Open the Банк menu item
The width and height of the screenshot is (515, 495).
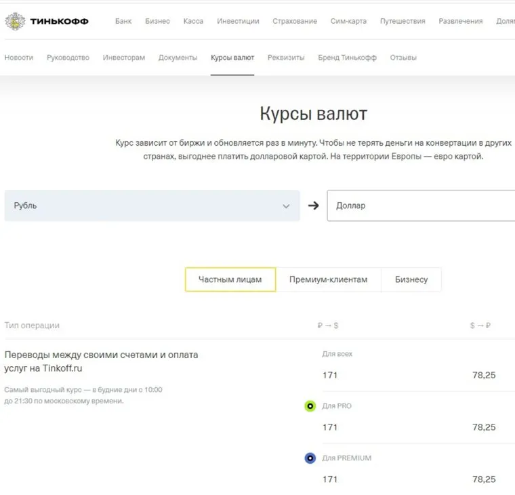(x=123, y=21)
